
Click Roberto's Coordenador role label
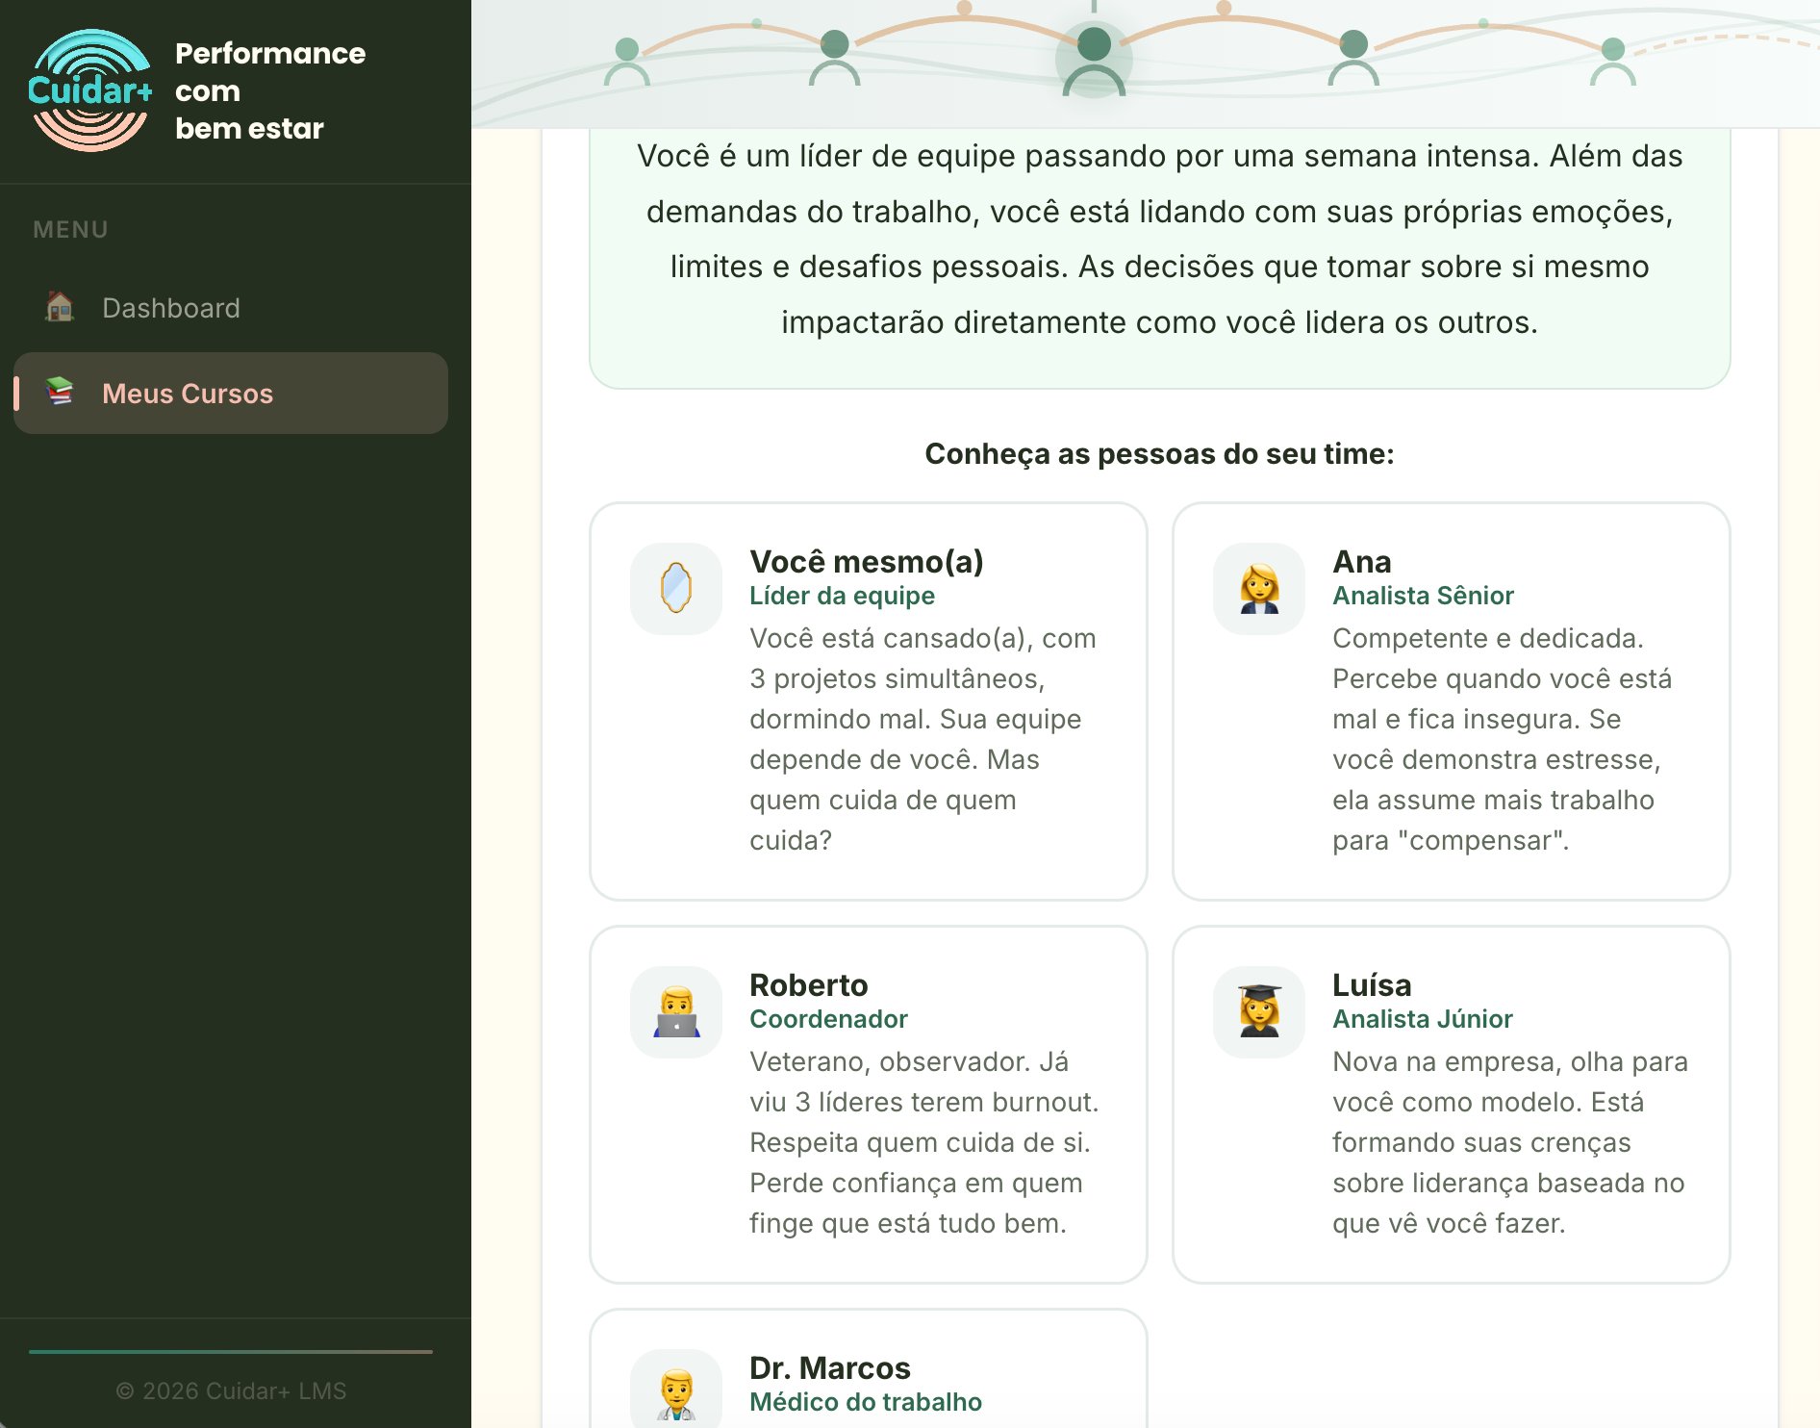tap(828, 1019)
